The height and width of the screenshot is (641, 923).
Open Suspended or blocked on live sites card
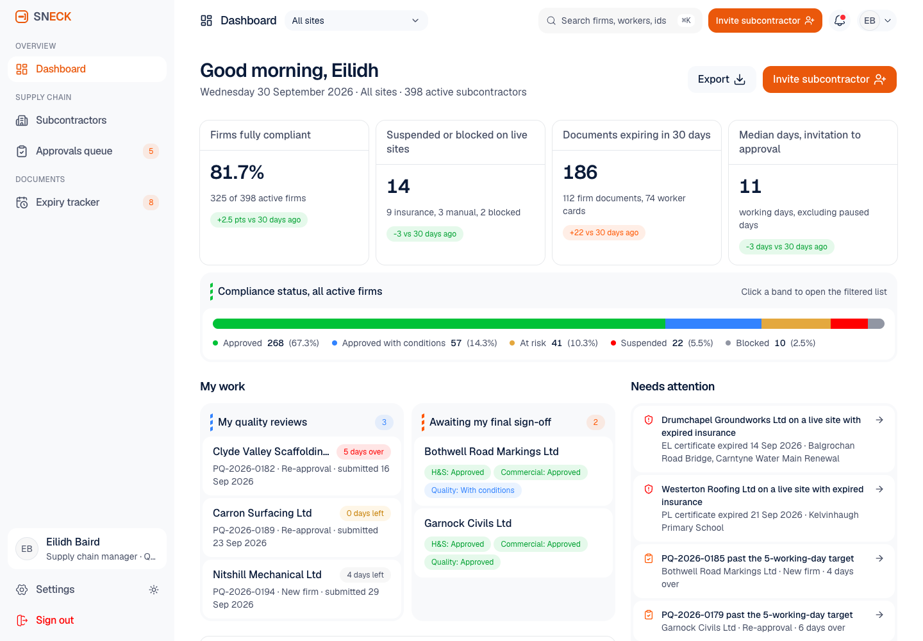pos(460,192)
